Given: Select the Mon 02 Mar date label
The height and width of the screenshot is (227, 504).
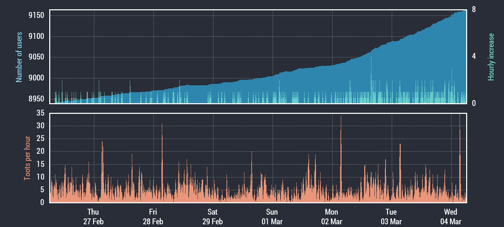Looking at the screenshot, I should (x=332, y=216).
